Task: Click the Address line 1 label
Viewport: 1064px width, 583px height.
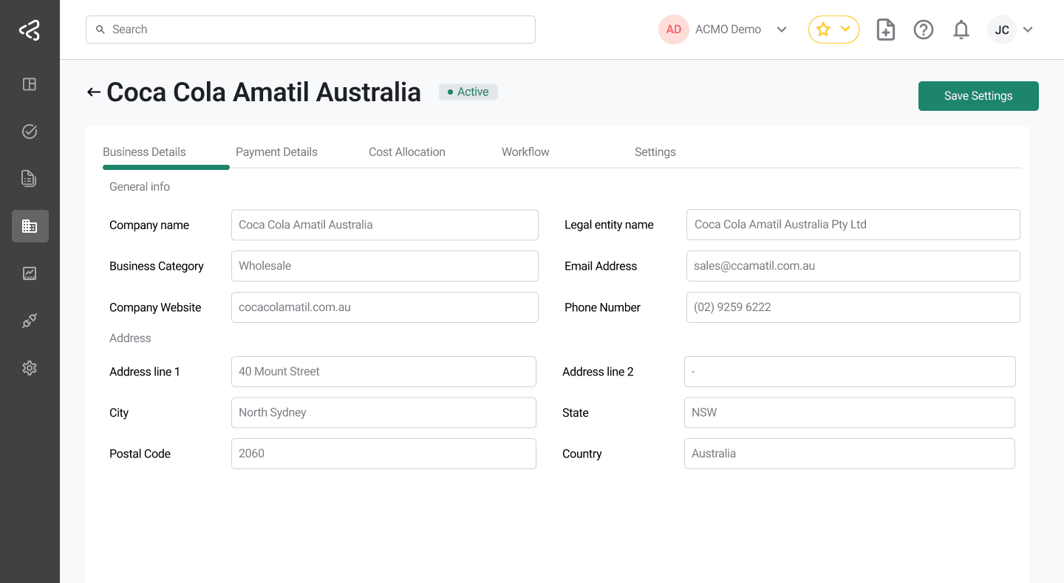Action: coord(145,372)
